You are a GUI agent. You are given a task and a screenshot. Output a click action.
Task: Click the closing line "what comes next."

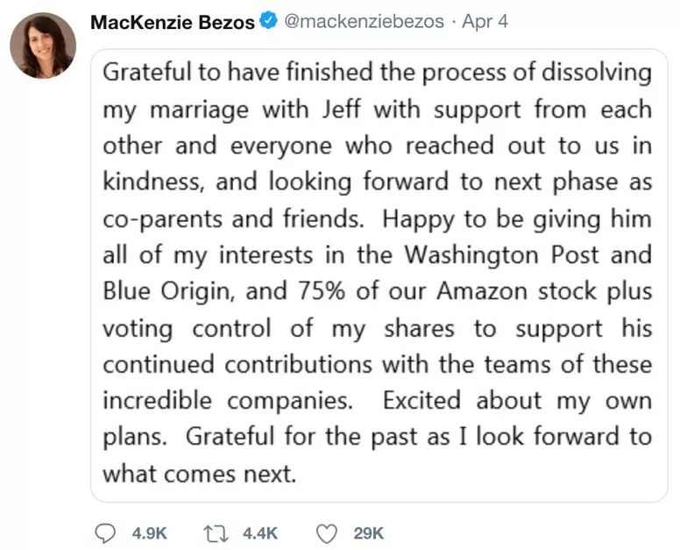(200, 474)
